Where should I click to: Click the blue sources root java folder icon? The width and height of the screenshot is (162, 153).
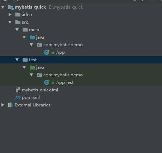tap(32, 37)
